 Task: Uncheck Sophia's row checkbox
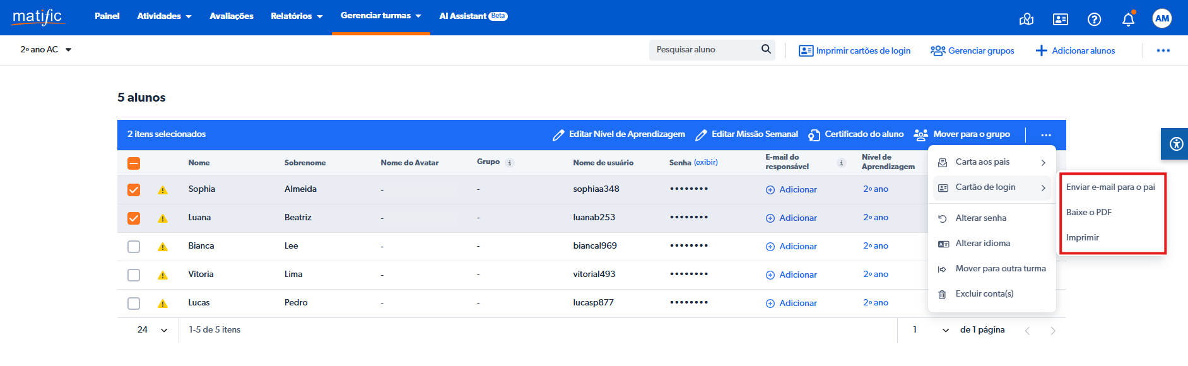pos(134,190)
